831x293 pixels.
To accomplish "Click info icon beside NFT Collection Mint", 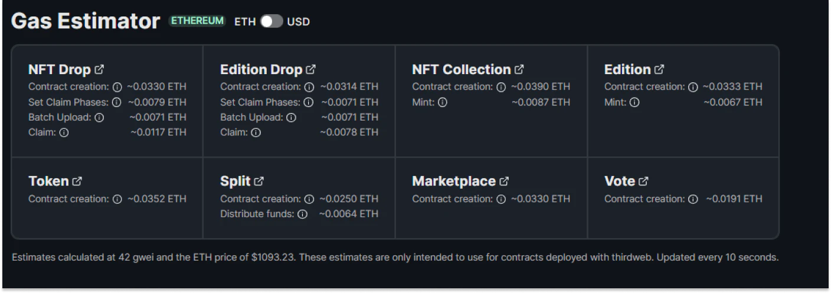I will [x=443, y=102].
